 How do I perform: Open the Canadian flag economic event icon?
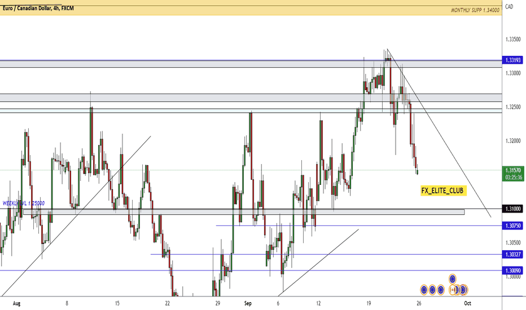453,290
